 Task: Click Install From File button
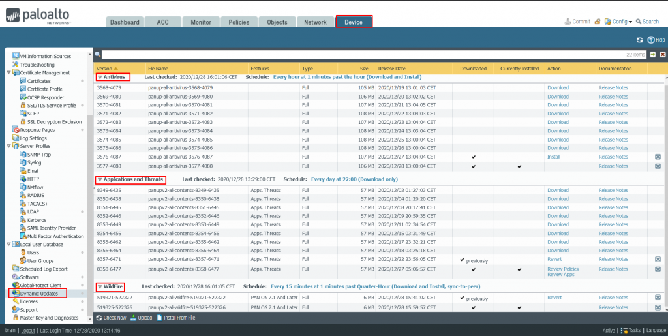[x=176, y=318]
